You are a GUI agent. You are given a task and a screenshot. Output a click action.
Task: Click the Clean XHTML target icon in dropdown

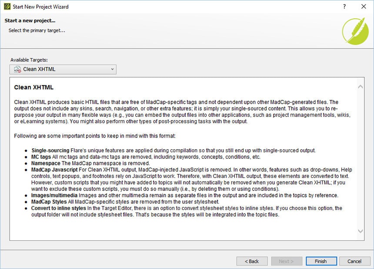(x=17, y=69)
